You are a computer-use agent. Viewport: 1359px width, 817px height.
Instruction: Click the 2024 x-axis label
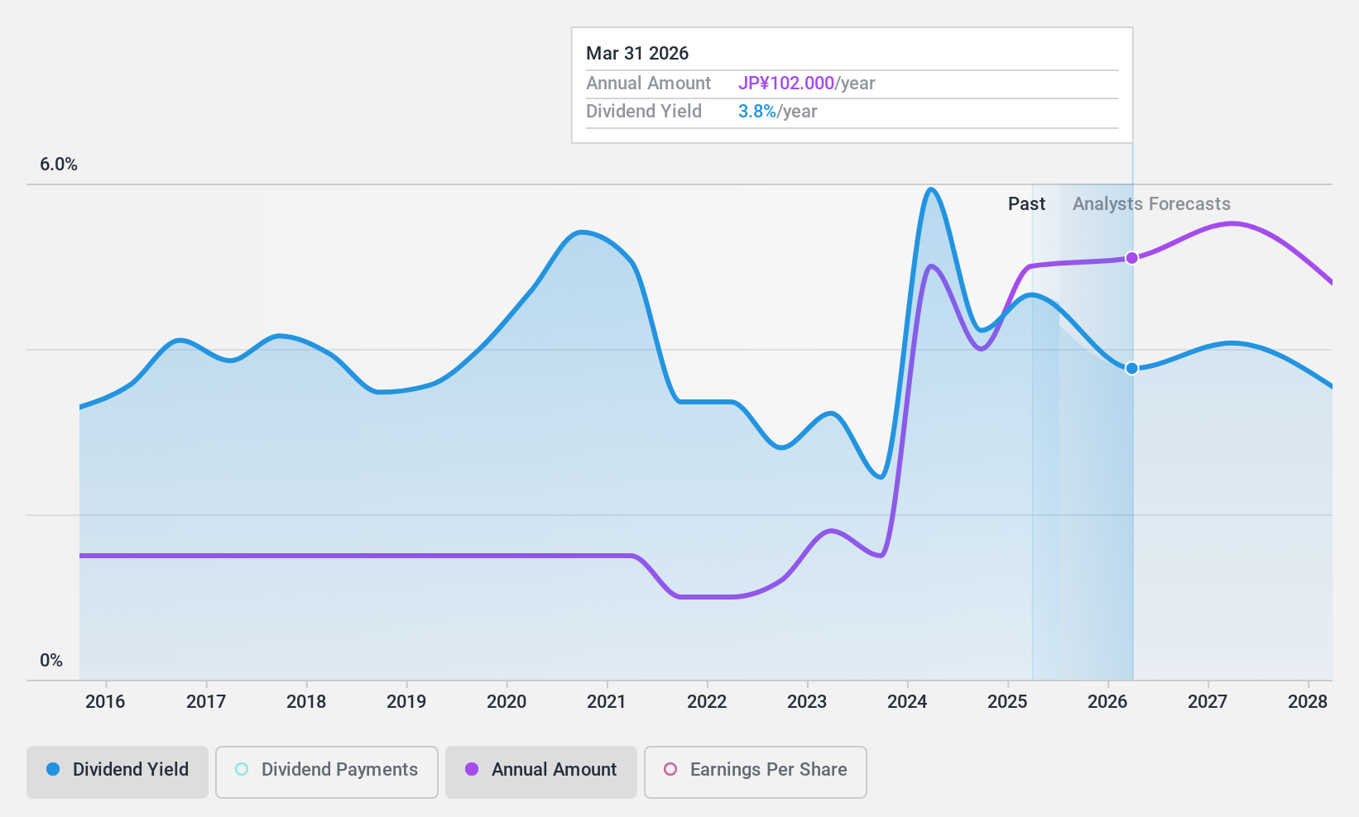pos(907,702)
